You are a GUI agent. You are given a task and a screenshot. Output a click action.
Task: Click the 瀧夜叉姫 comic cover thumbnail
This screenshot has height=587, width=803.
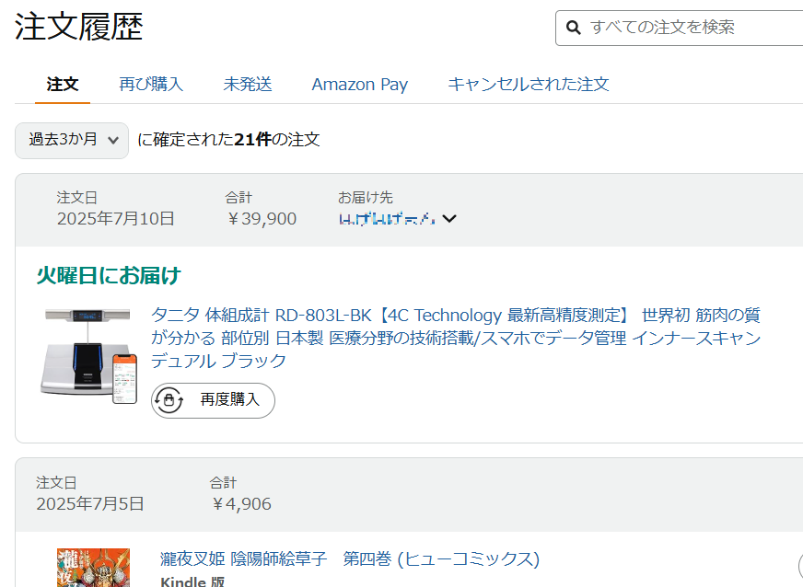coord(93,568)
